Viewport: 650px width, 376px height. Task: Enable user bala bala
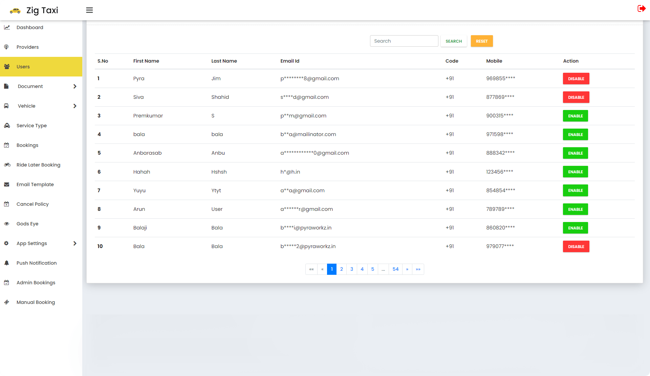(x=575, y=134)
